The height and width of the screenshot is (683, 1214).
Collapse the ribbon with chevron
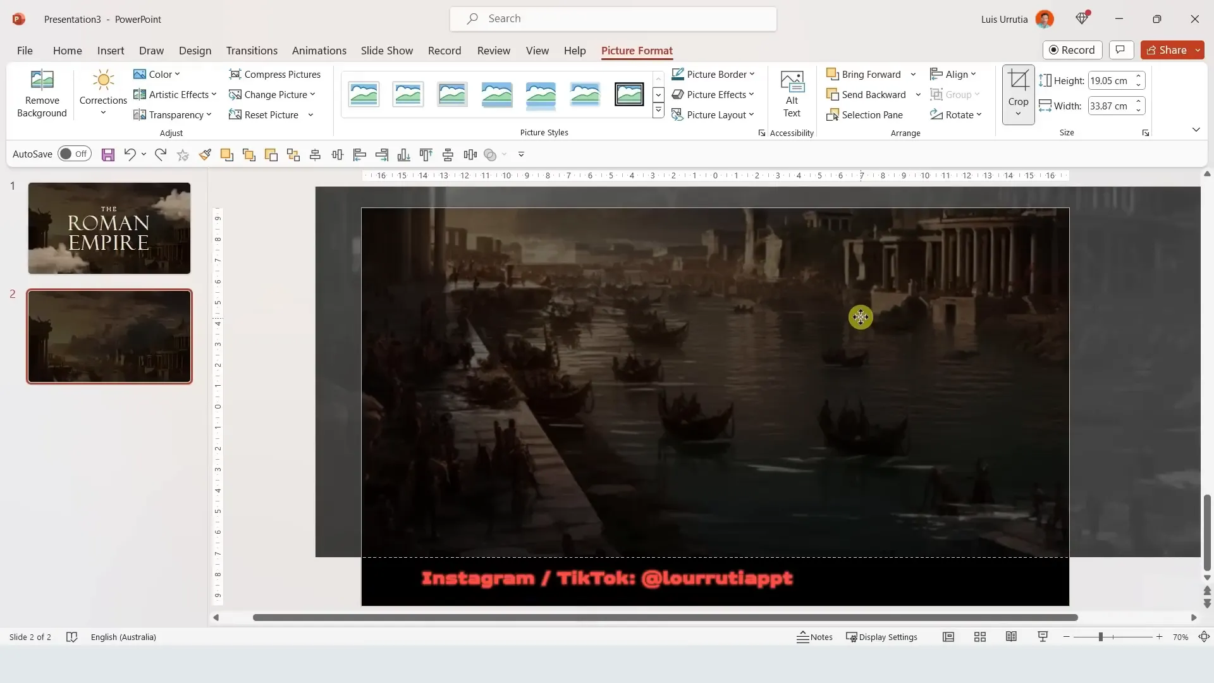tap(1196, 130)
